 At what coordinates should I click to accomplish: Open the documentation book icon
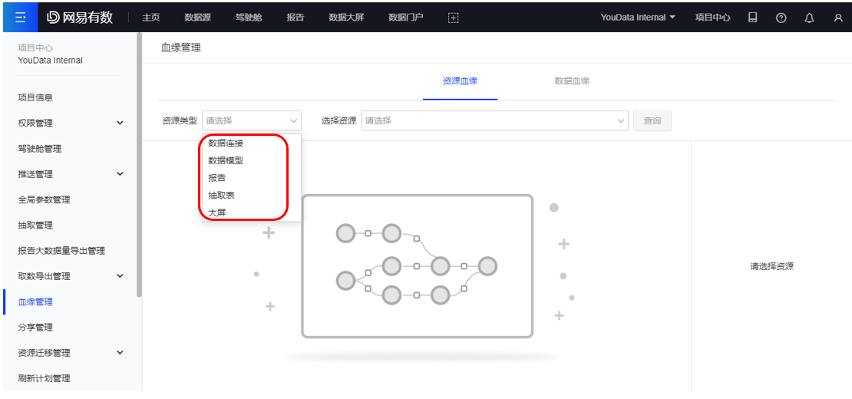click(752, 18)
